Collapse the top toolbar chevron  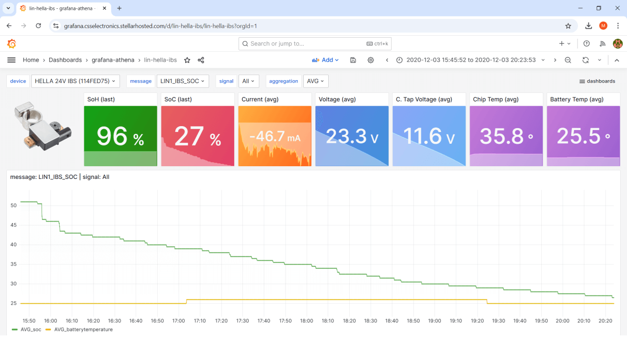coord(617,60)
